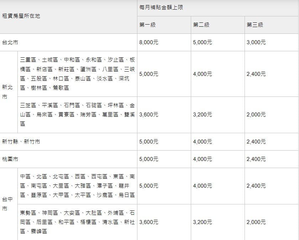This screenshot has height=240, width=299.
Task: Click 2,400元 in the 桃園市 row
Action: click(x=256, y=159)
